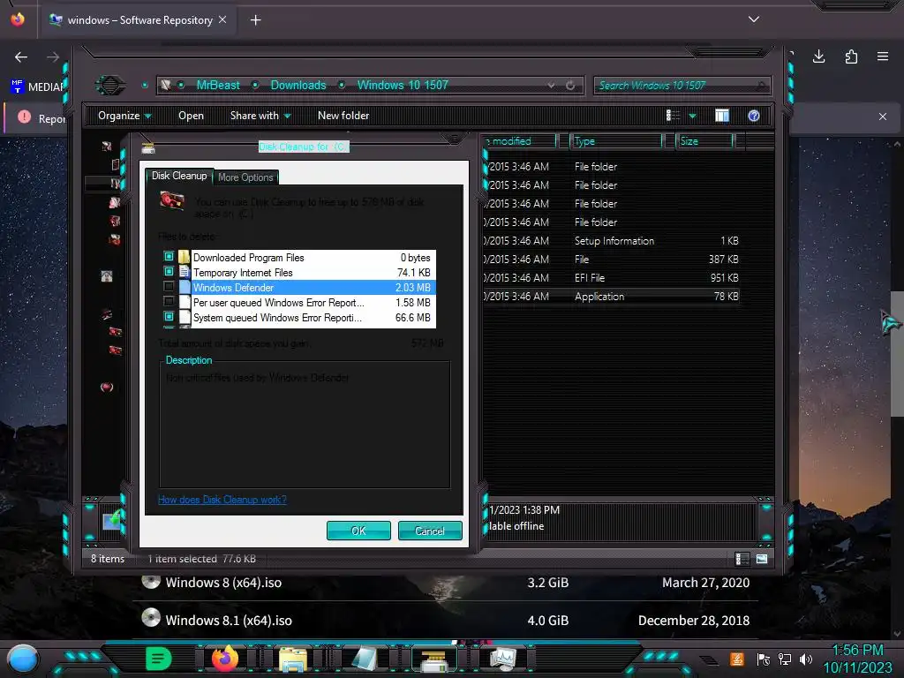This screenshot has width=904, height=678.
Task: Toggle Temporary Internet Files checkbox
Action: click(169, 271)
